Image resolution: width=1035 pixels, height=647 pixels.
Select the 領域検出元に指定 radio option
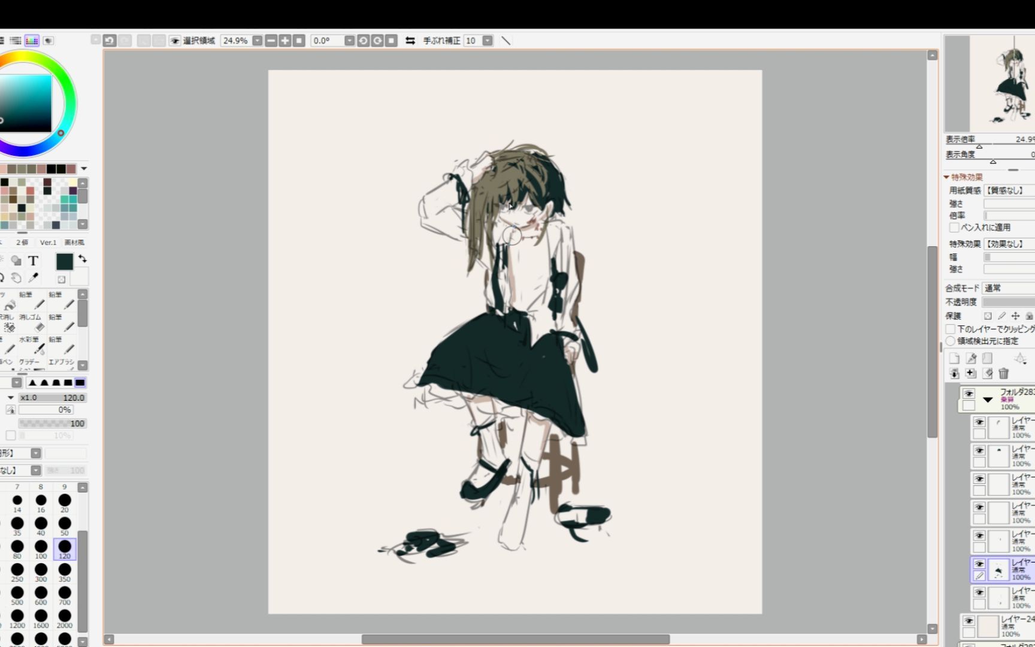point(951,341)
